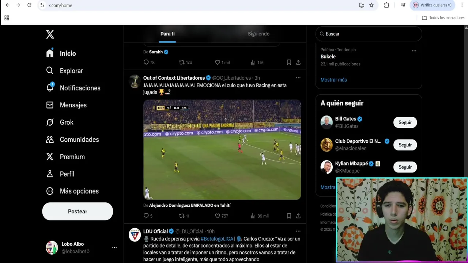Click the Buscar search field
The height and width of the screenshot is (263, 468).
369,34
